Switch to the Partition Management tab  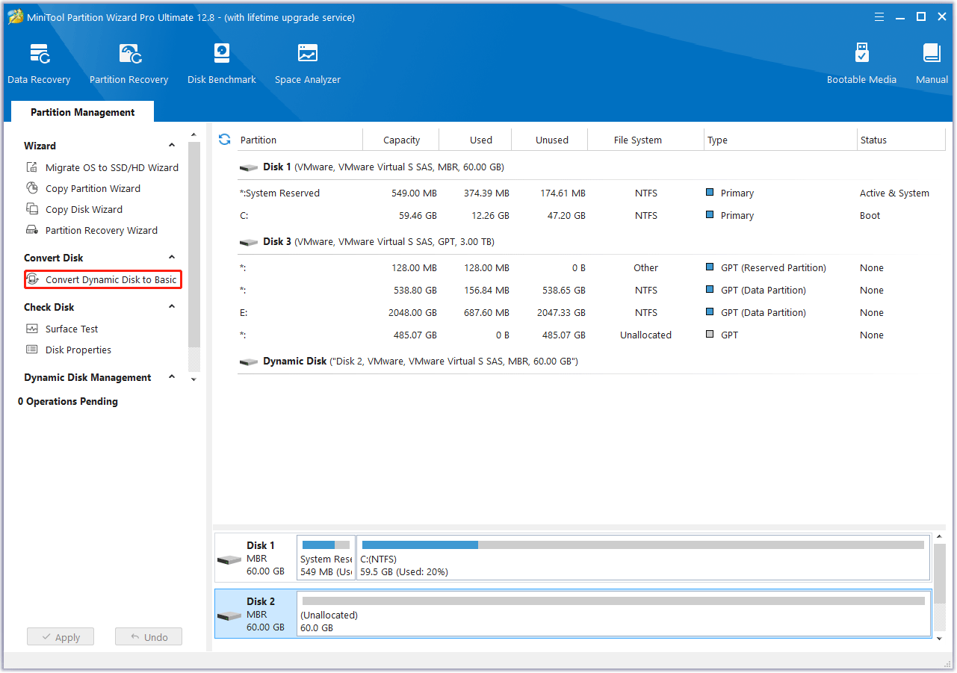point(82,111)
